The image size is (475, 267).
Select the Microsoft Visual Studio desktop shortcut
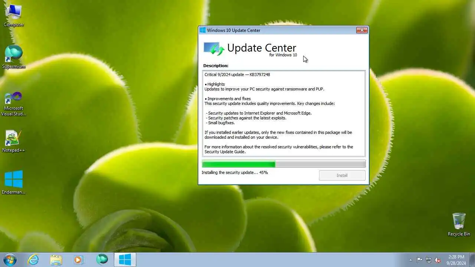tap(14, 103)
